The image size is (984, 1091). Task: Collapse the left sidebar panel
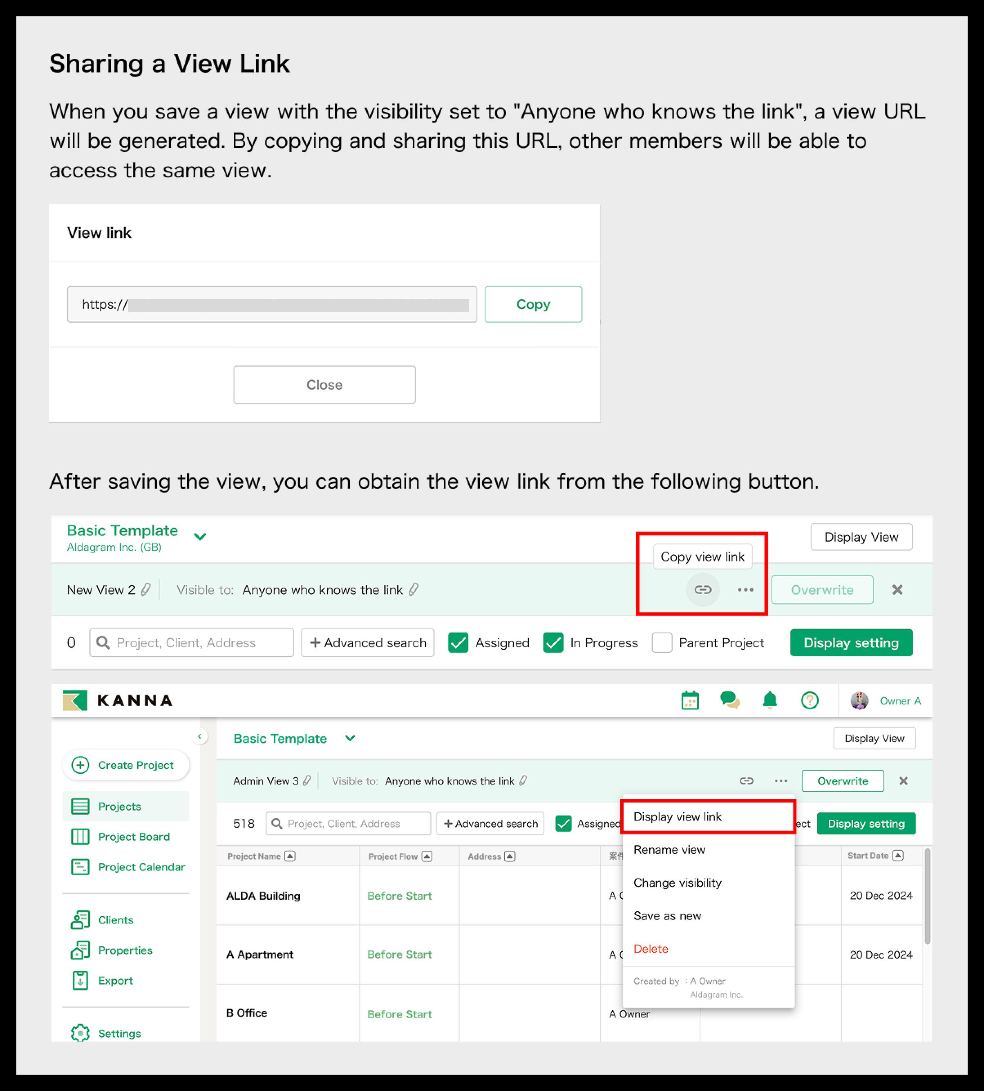tap(201, 736)
